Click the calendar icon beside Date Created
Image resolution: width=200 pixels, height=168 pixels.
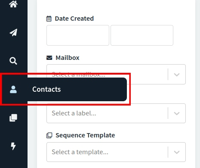tap(49, 19)
